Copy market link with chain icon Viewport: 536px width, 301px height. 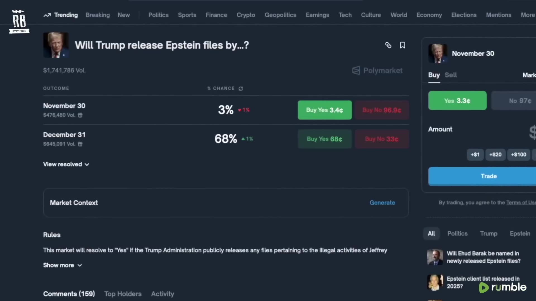tap(388, 45)
